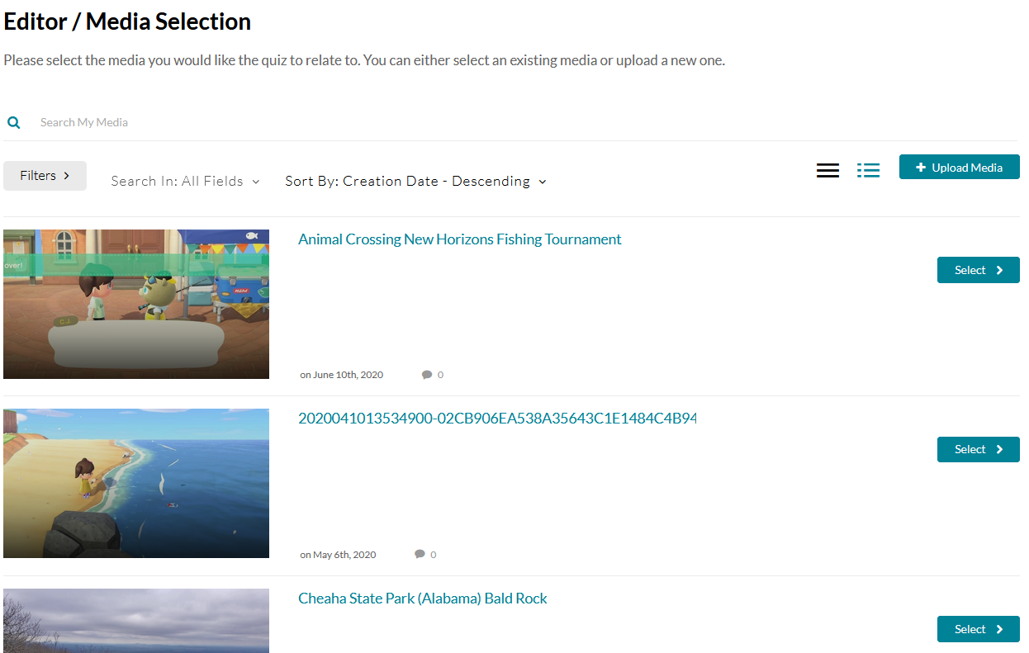Click the Upload Media button

(959, 168)
